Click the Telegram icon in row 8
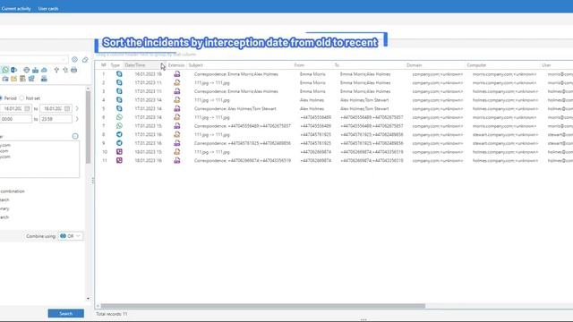Viewport: 573px width, 322px height. [x=119, y=134]
